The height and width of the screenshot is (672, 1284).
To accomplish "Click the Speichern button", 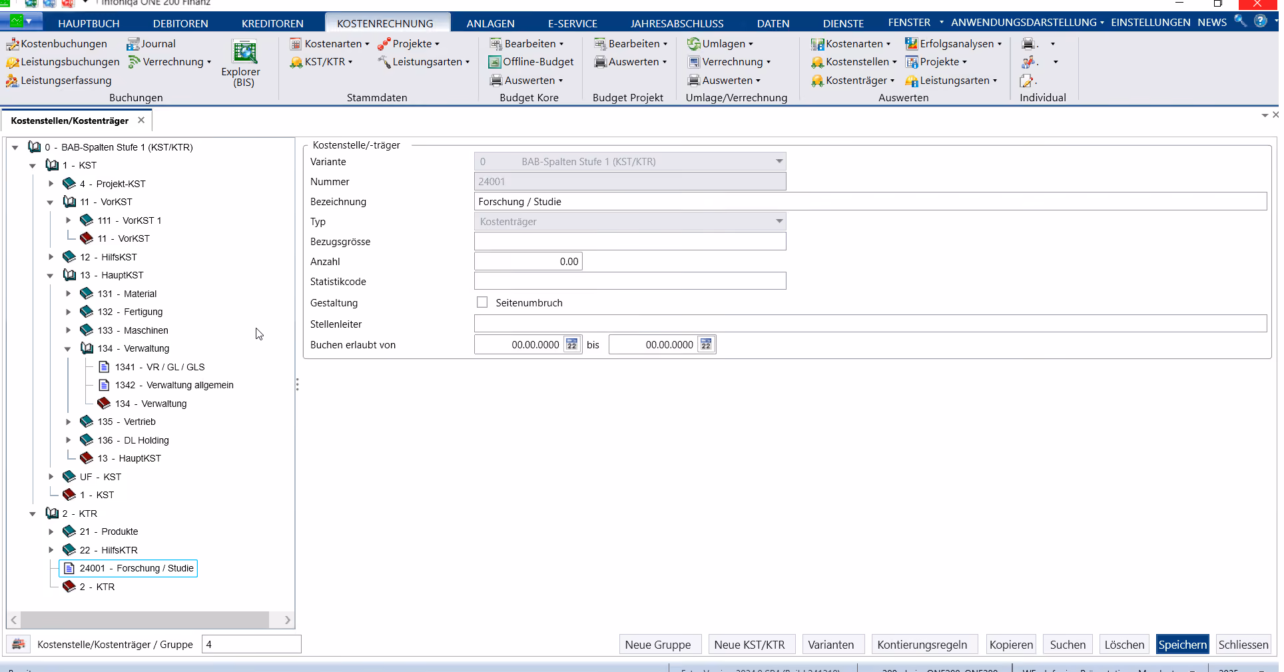I will [x=1183, y=645].
